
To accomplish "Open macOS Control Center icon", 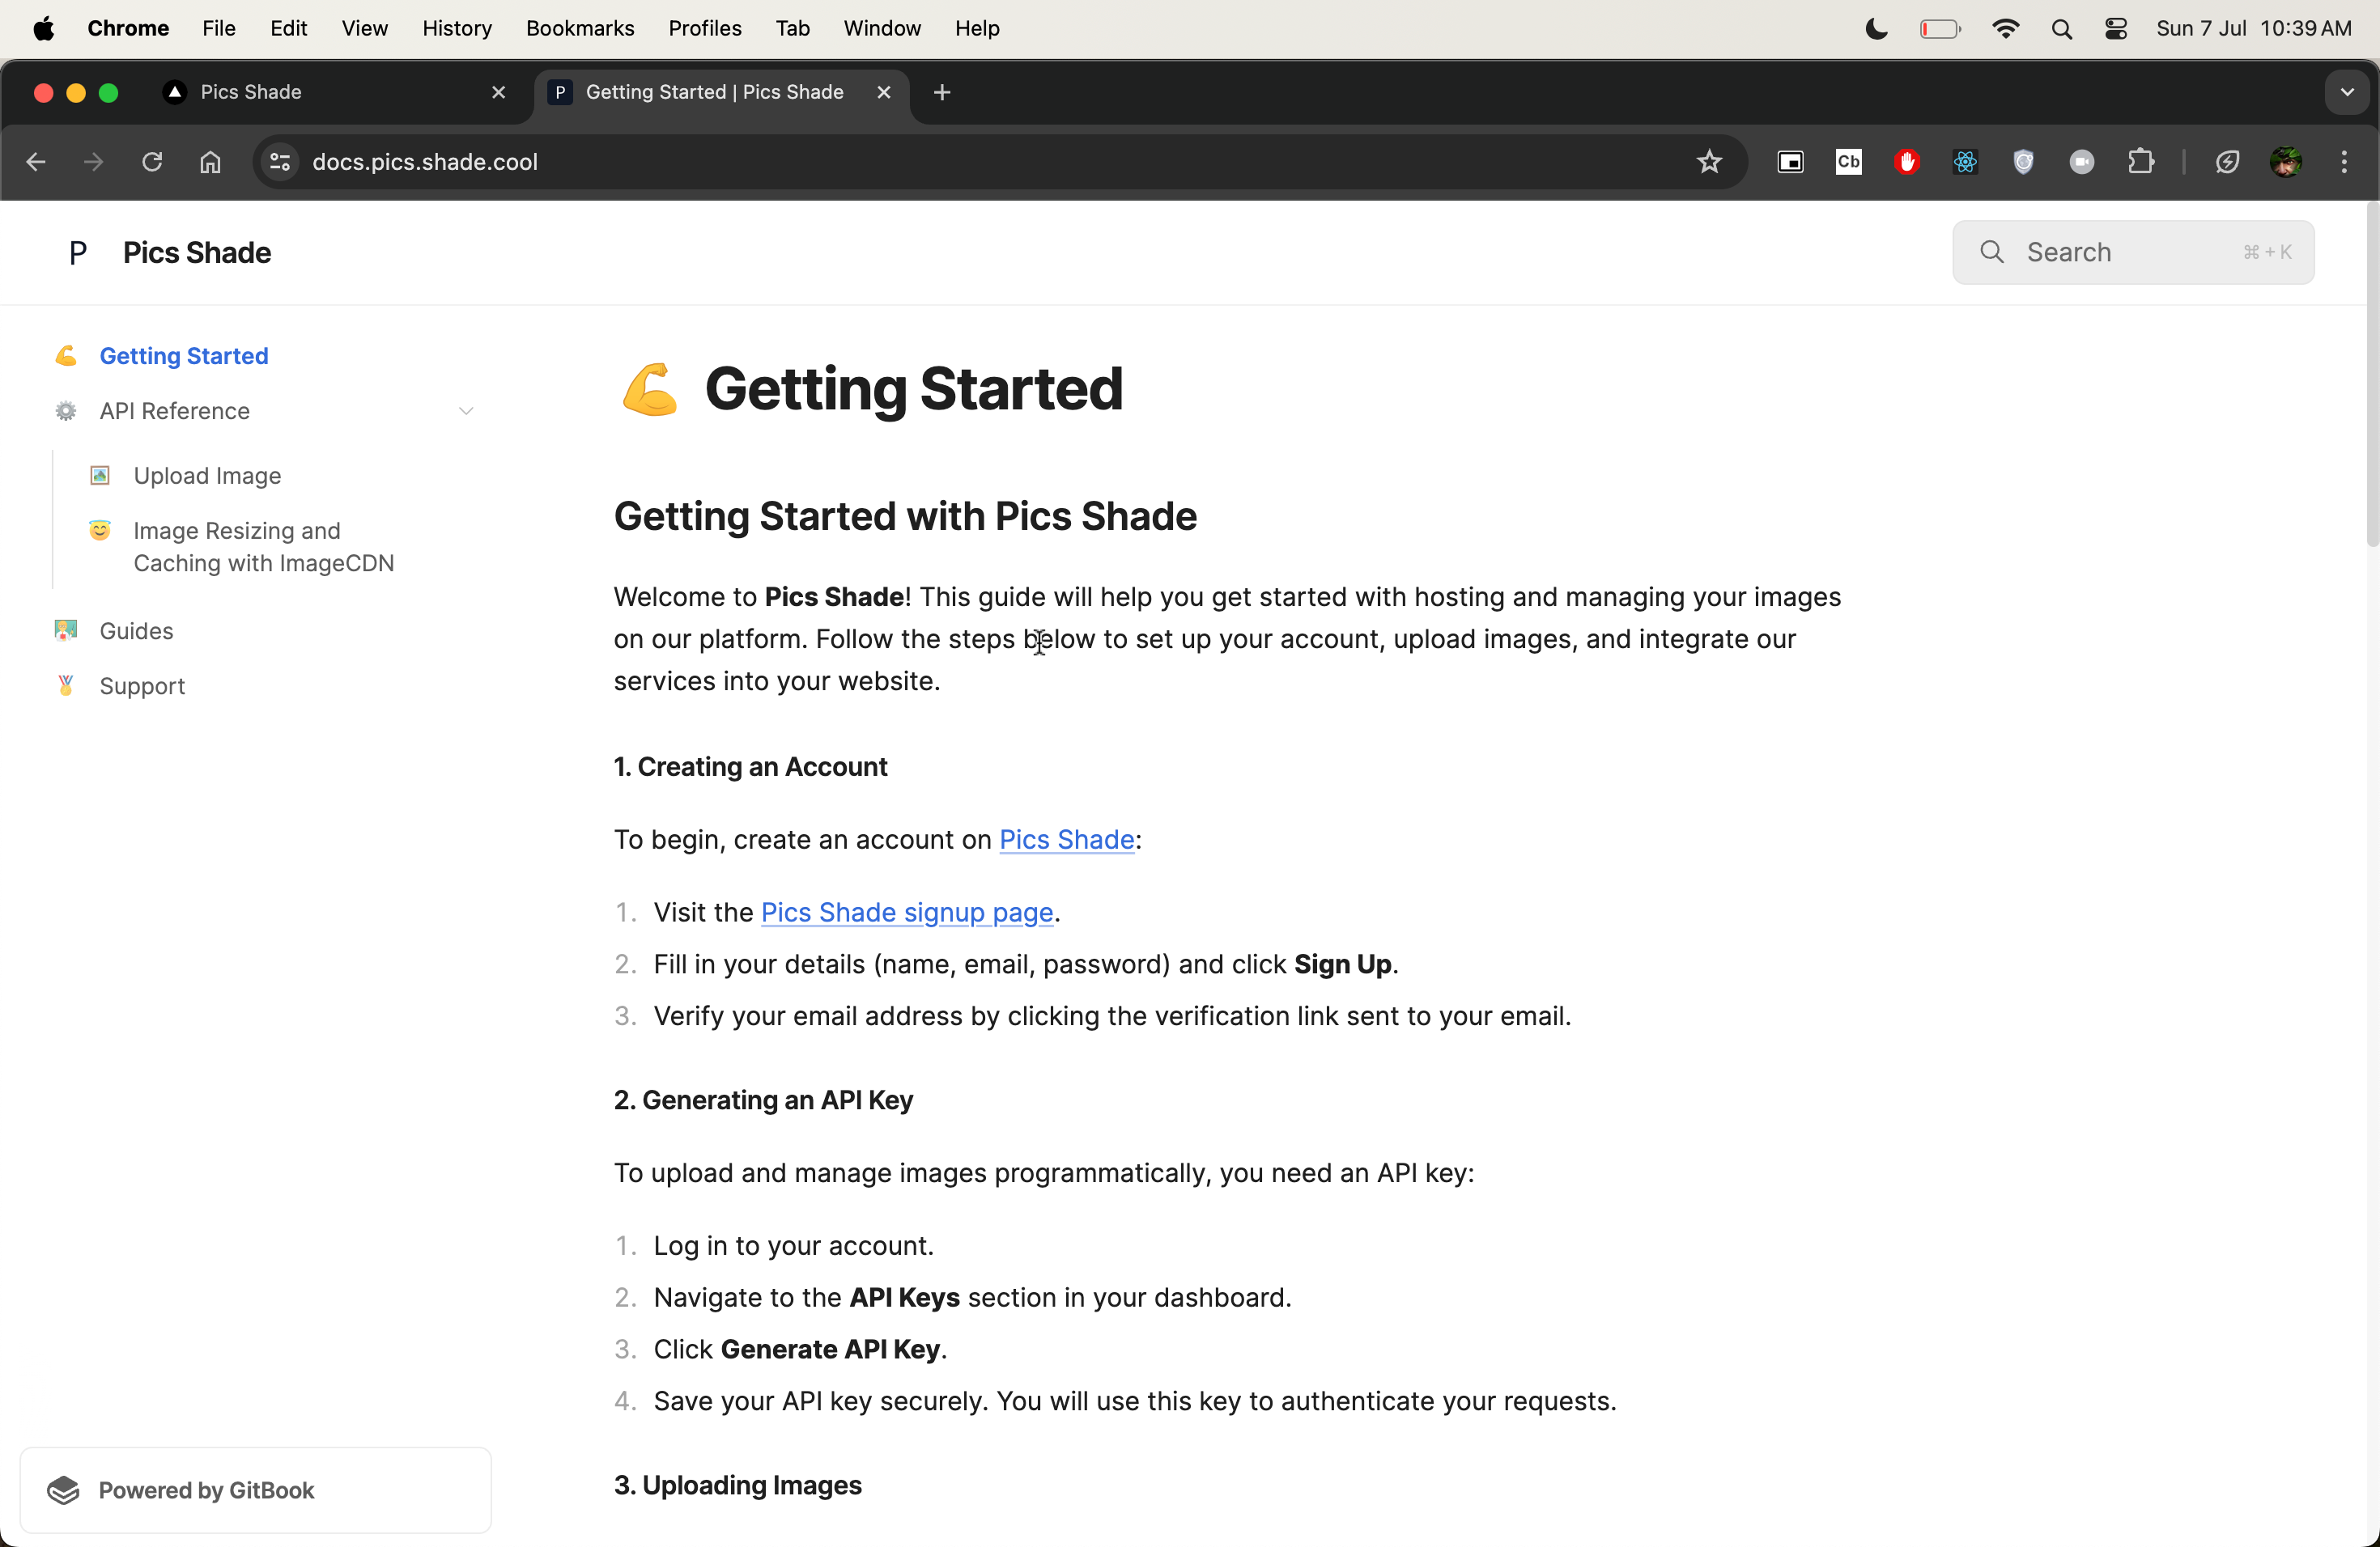I will coord(2116,29).
